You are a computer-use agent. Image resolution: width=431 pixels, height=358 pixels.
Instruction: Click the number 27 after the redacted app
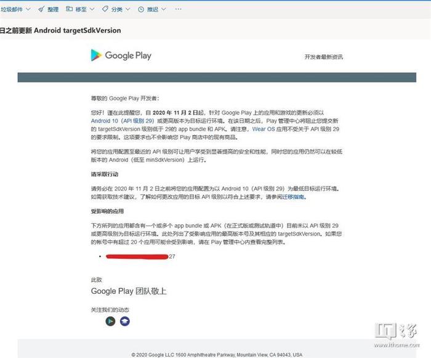pyautogui.click(x=172, y=256)
